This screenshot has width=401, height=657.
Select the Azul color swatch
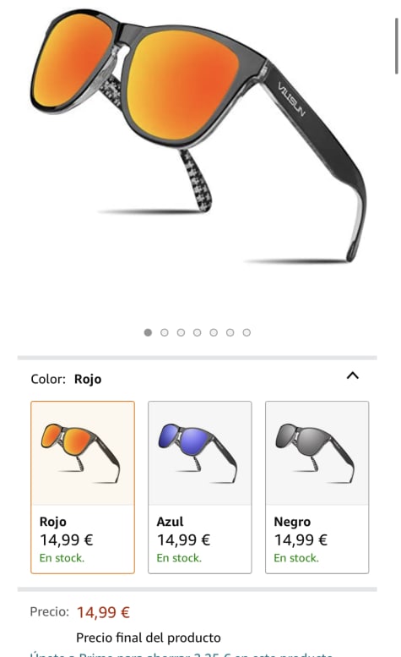pyautogui.click(x=200, y=487)
